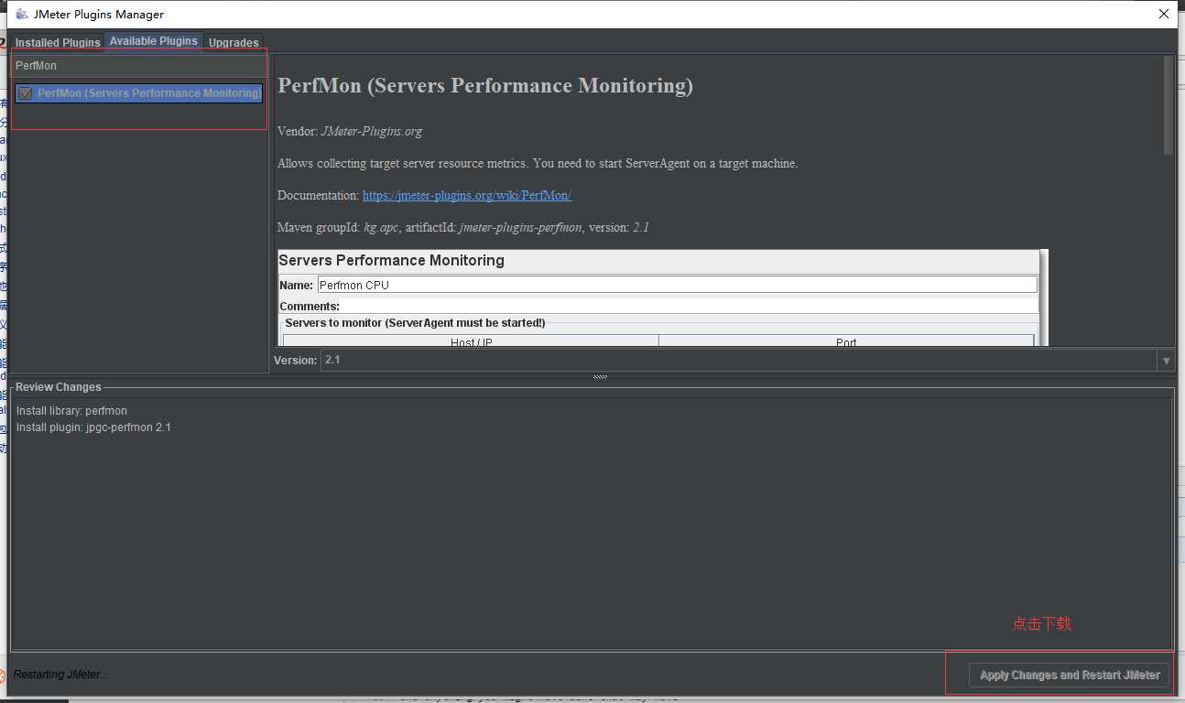Click the 'Install library: perfmon' text
Screen dimensions: 1185x703
[x=71, y=411]
